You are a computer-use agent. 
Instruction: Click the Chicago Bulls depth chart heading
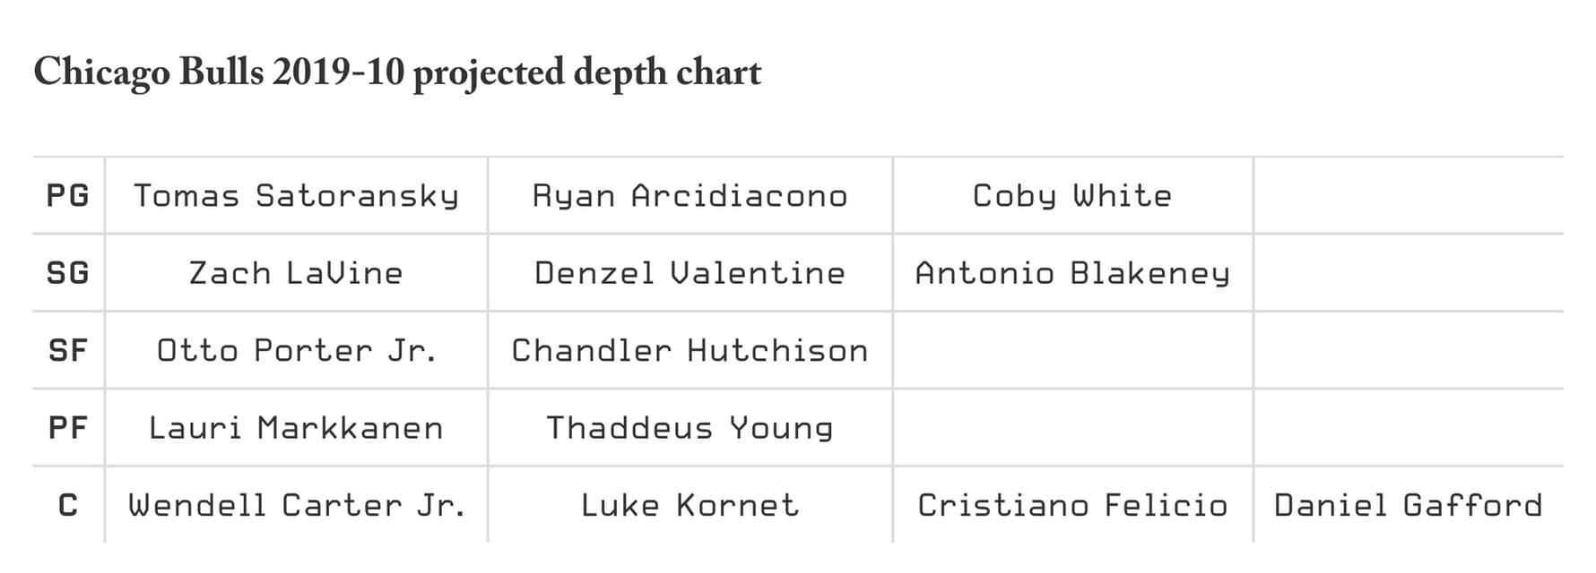pos(397,73)
